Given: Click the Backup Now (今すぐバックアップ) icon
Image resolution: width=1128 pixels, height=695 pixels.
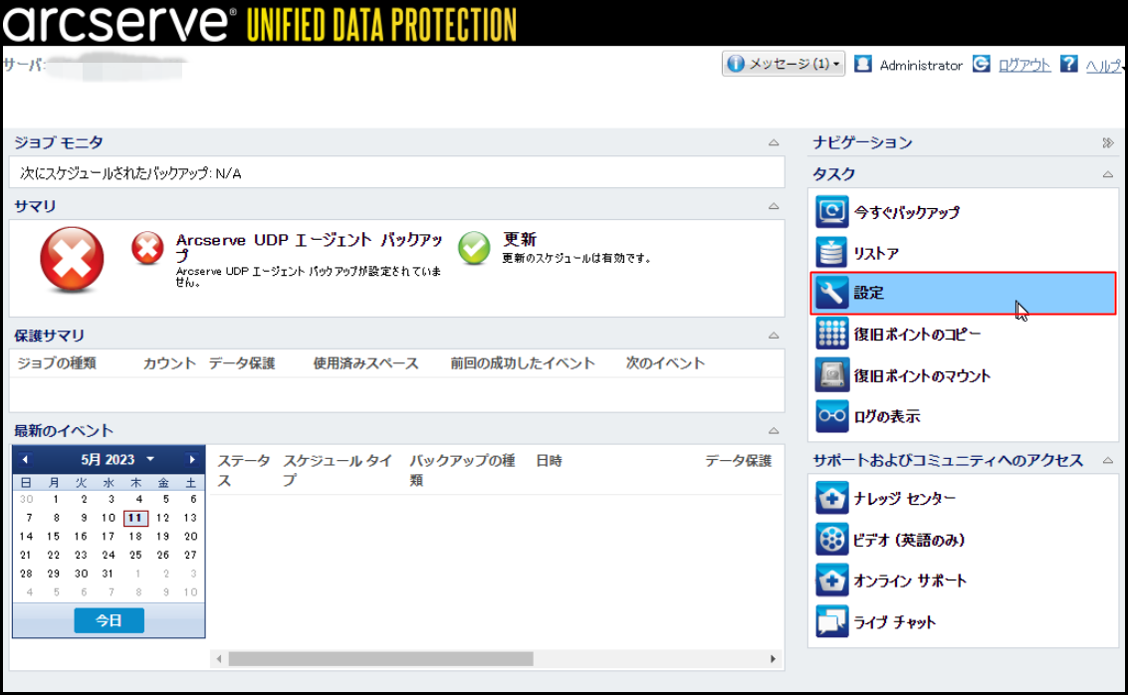Looking at the screenshot, I should tap(831, 211).
